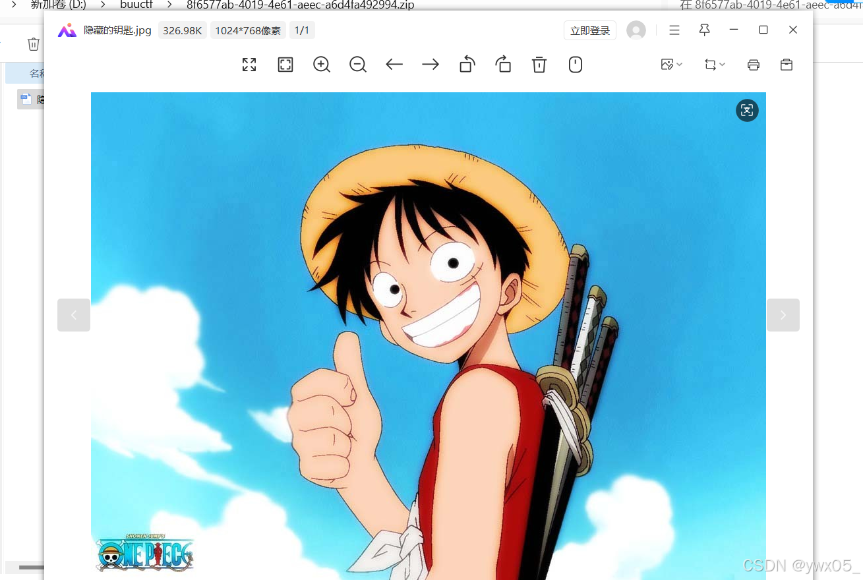The height and width of the screenshot is (580, 863).
Task: Click the gray next arrow beside the image
Action: pos(783,315)
